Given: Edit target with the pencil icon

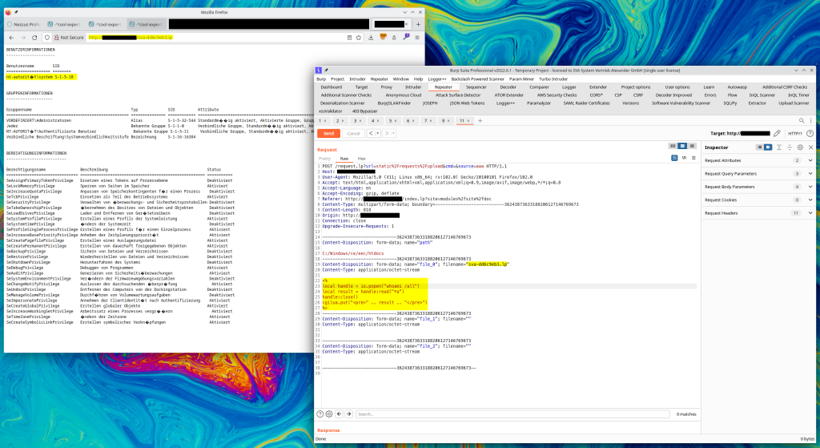Looking at the screenshot, I should [777, 134].
